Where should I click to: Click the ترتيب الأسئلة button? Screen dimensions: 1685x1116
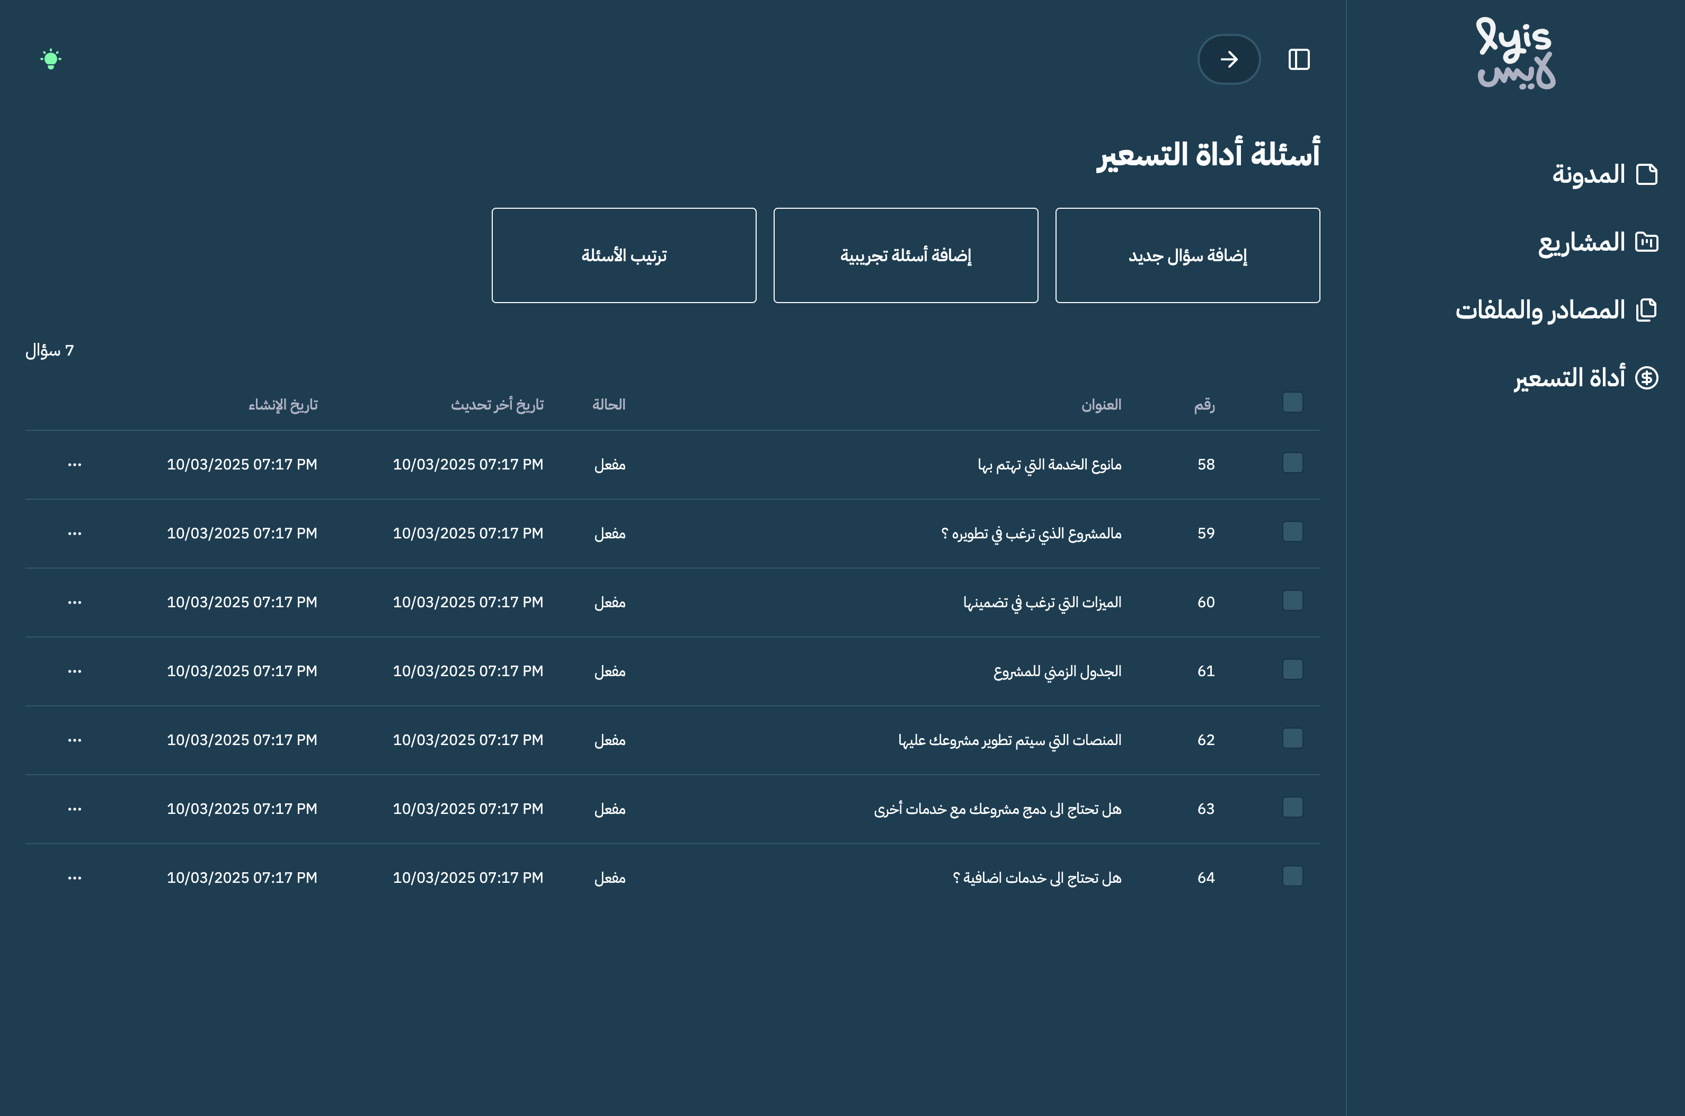(x=624, y=255)
